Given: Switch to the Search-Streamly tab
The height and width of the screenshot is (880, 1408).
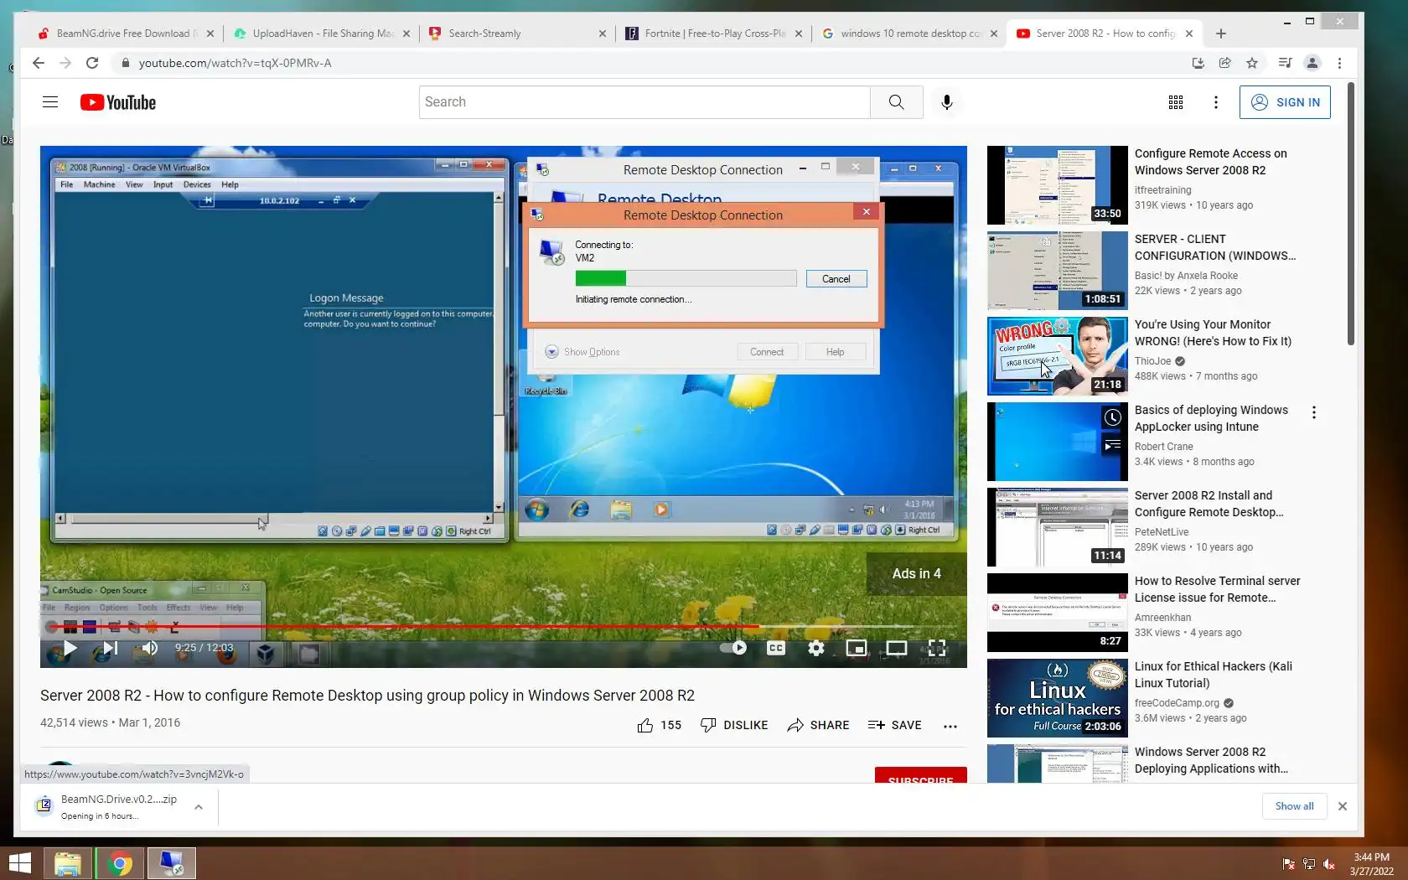Looking at the screenshot, I should point(518,34).
